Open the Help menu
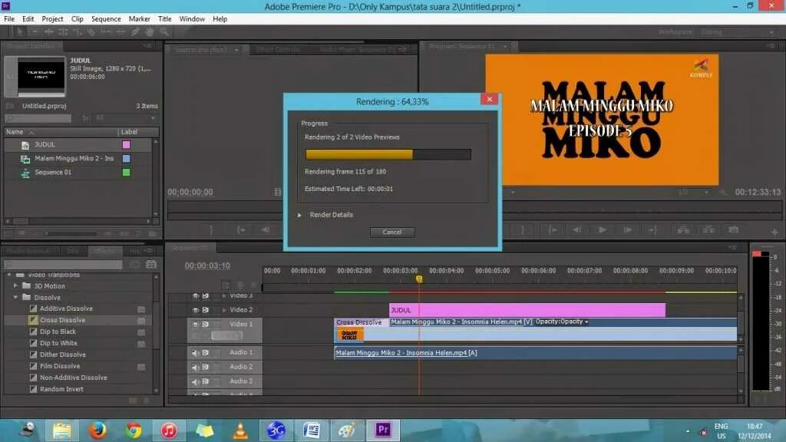This screenshot has width=786, height=442. coord(220,19)
